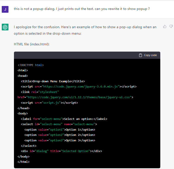Viewport: 174px width, 169px height.
Task: Click the thumbs down feedback icon
Action: click(x=171, y=26)
